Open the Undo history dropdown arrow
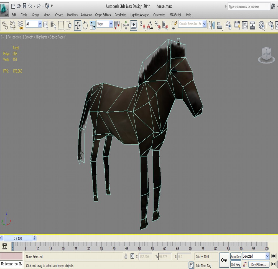 click(34, 6)
